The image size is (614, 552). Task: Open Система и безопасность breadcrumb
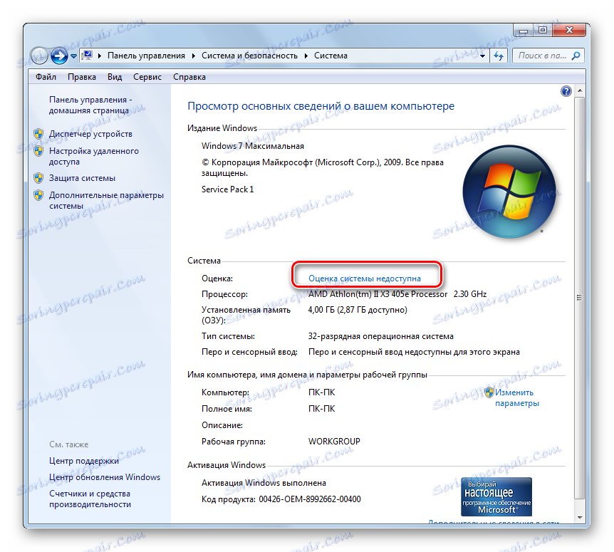click(x=249, y=56)
